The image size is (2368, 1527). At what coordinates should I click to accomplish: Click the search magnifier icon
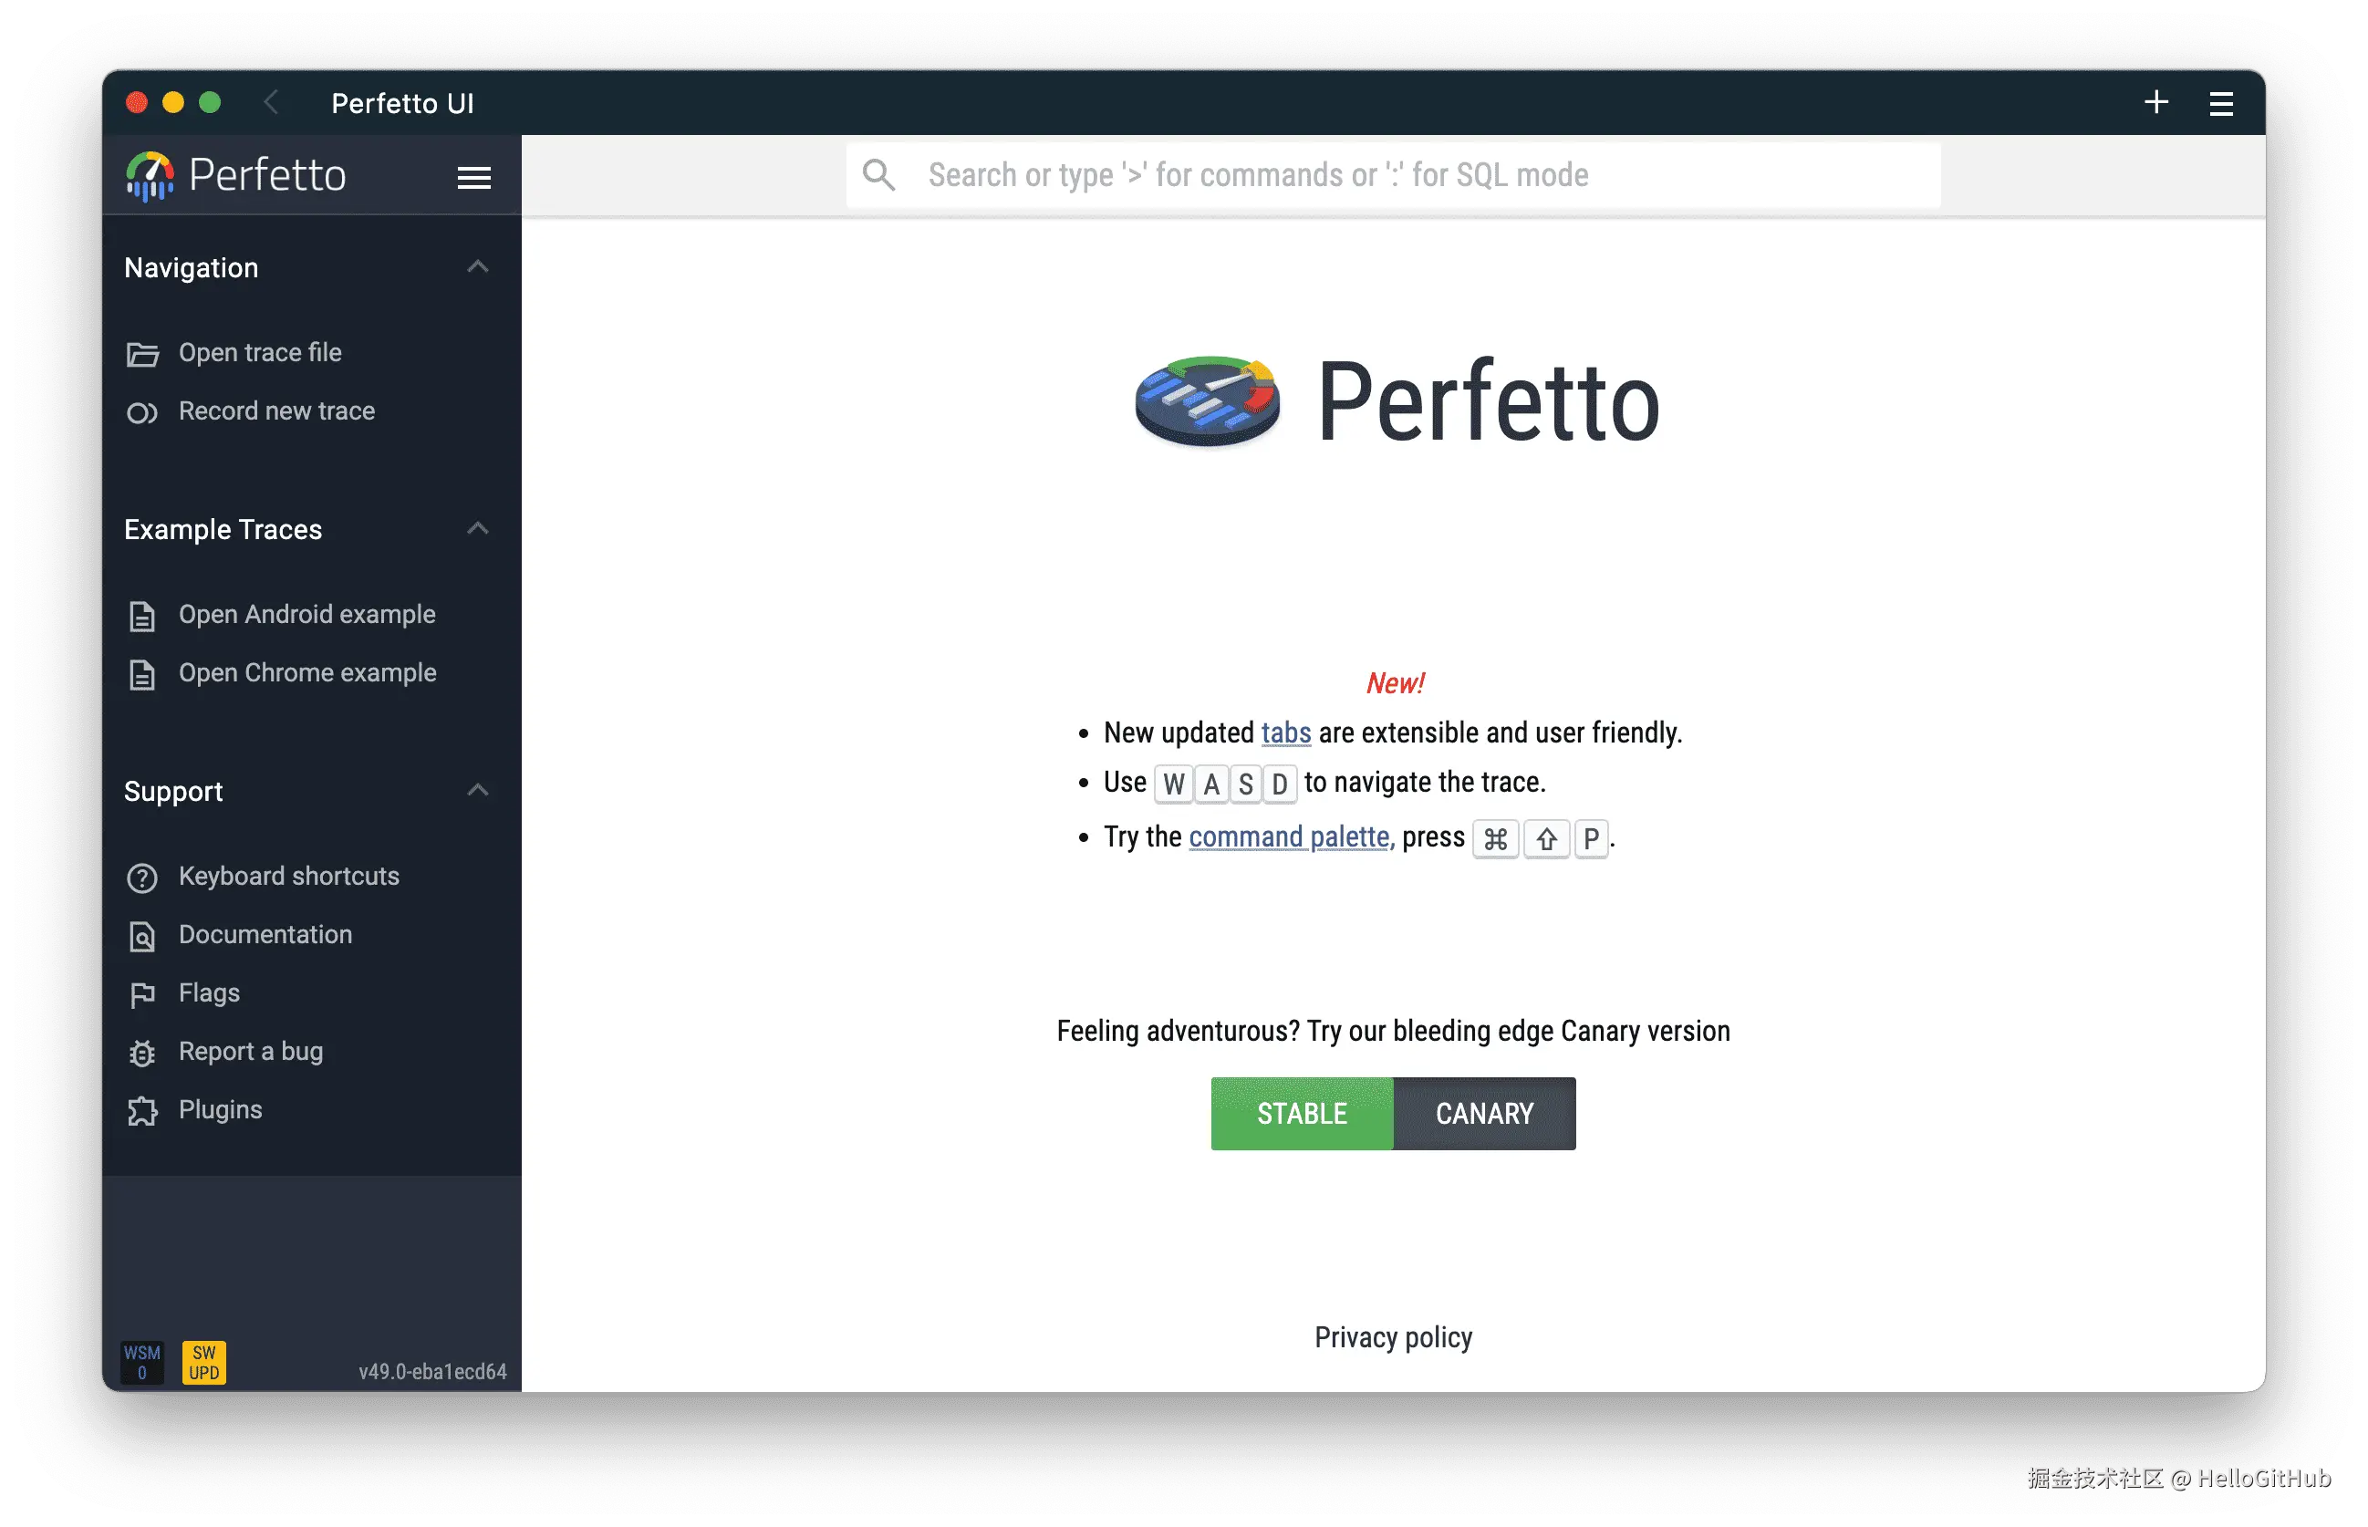coord(878,175)
